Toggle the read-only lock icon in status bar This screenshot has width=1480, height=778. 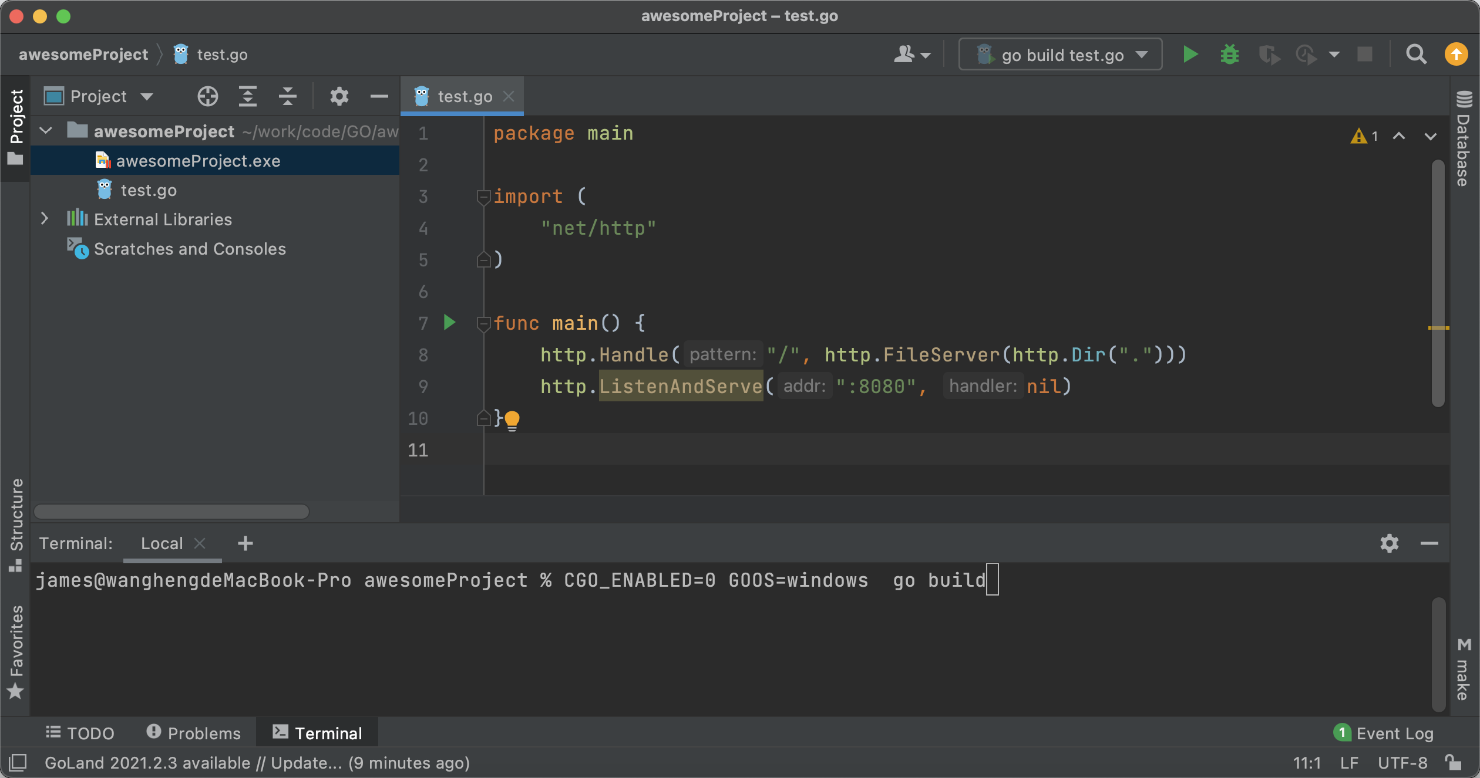coord(1454,763)
